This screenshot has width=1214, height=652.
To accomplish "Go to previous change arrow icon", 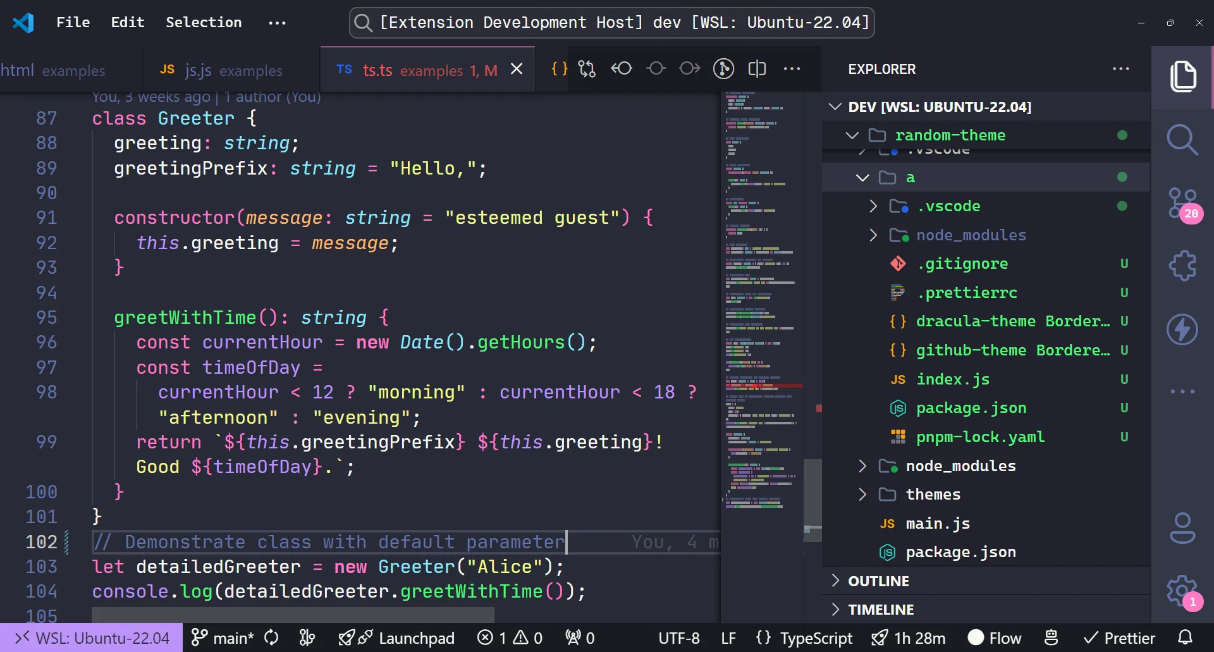I will pyautogui.click(x=622, y=68).
